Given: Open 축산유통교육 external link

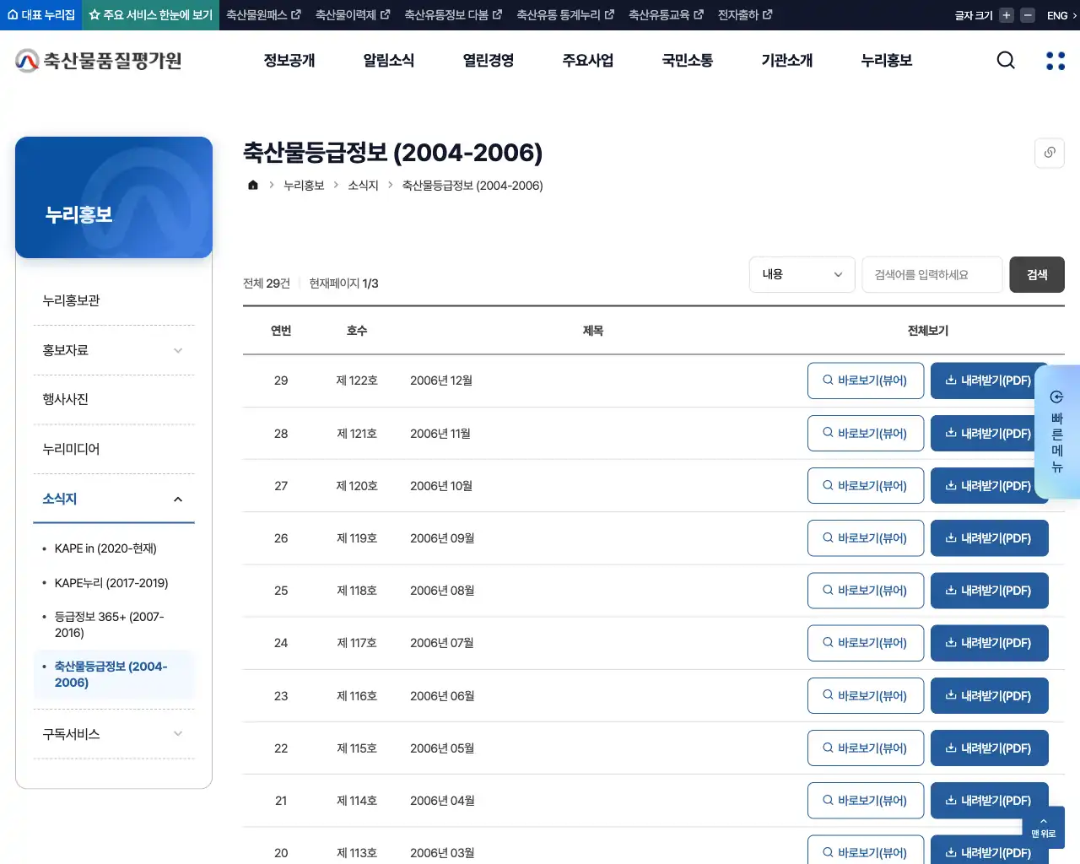Looking at the screenshot, I should 666,15.
